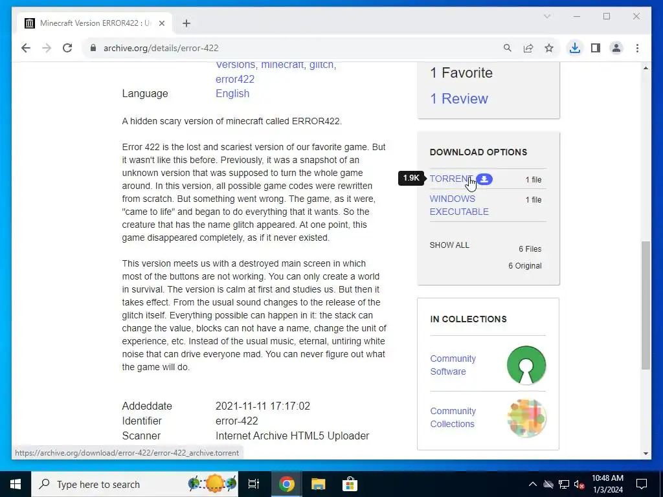Open File Explorer from the taskbar
Image resolution: width=663 pixels, height=497 pixels.
pyautogui.click(x=318, y=484)
